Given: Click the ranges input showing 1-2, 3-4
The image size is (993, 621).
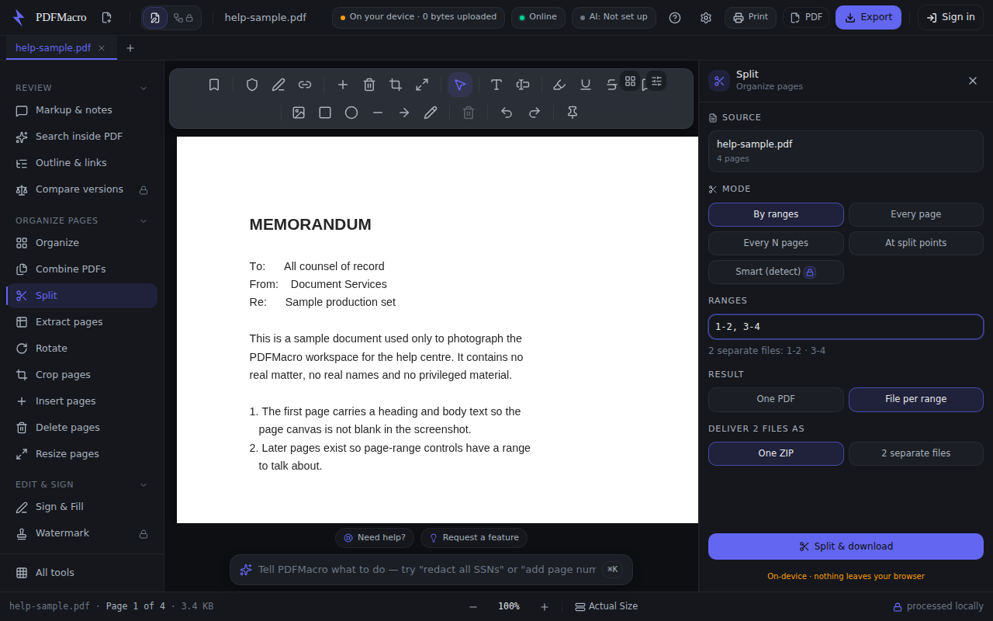Looking at the screenshot, I should point(846,327).
